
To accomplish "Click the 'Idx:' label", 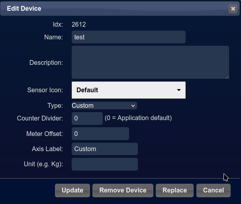I will [x=58, y=24].
